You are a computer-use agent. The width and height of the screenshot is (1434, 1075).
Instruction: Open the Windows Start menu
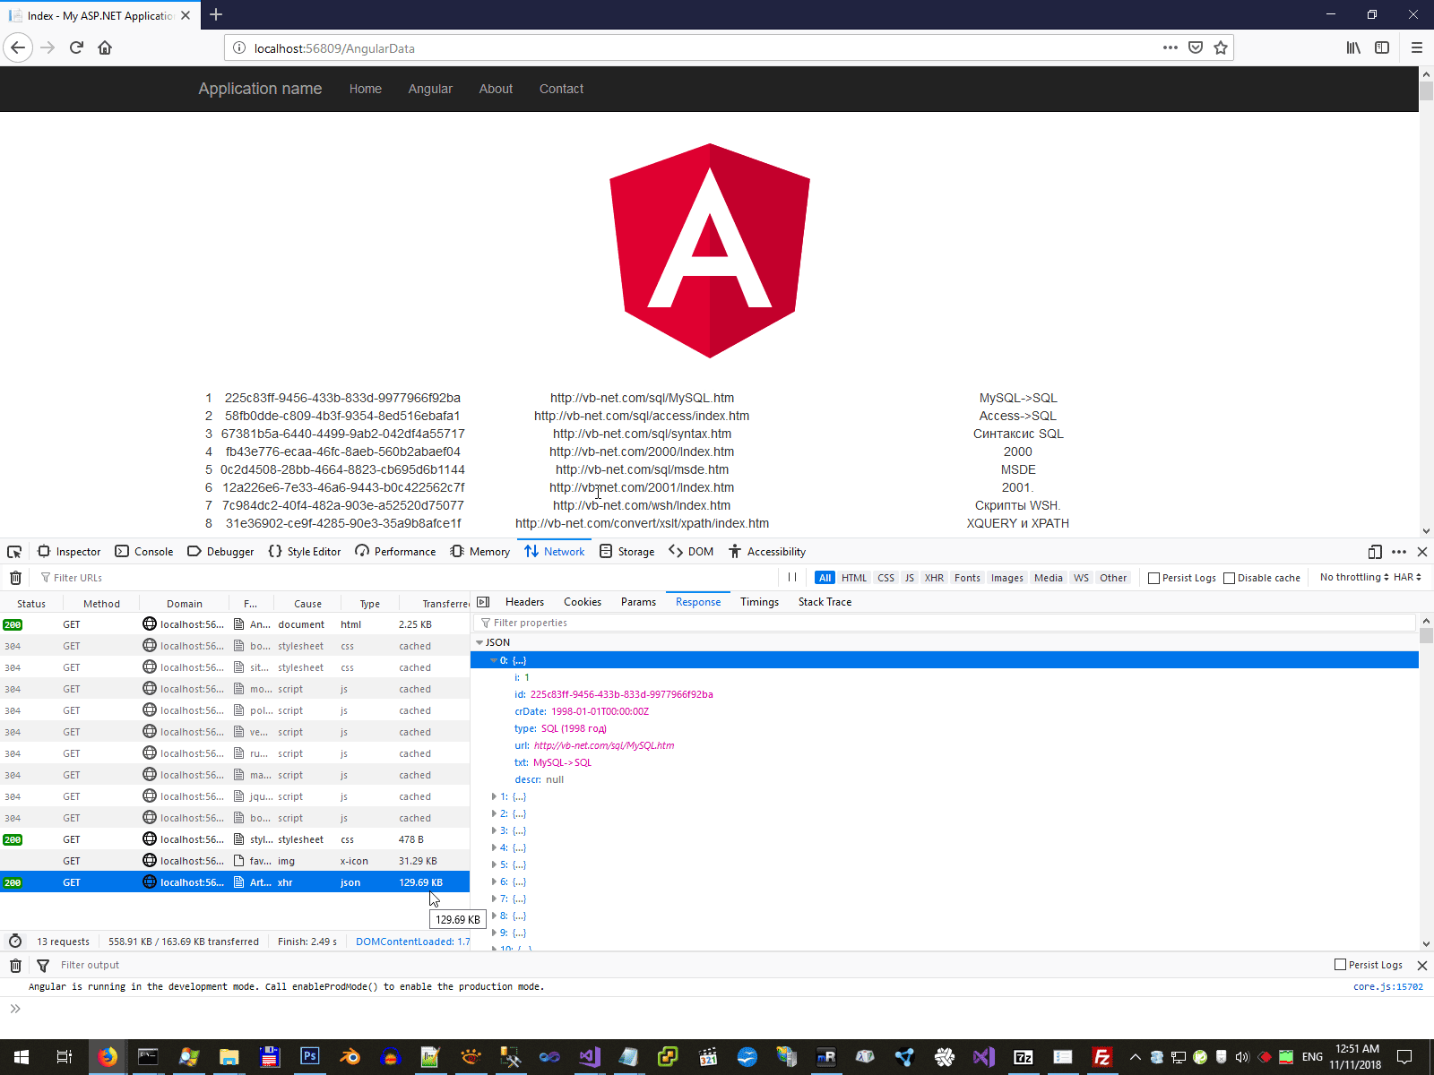pyautogui.click(x=22, y=1057)
